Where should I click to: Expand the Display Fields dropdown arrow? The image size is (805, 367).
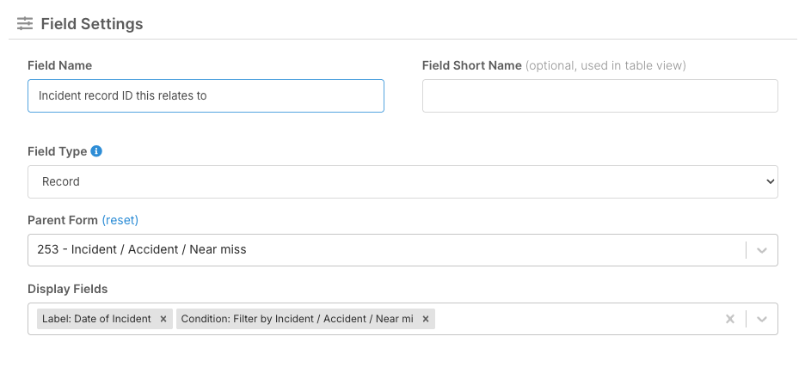762,319
